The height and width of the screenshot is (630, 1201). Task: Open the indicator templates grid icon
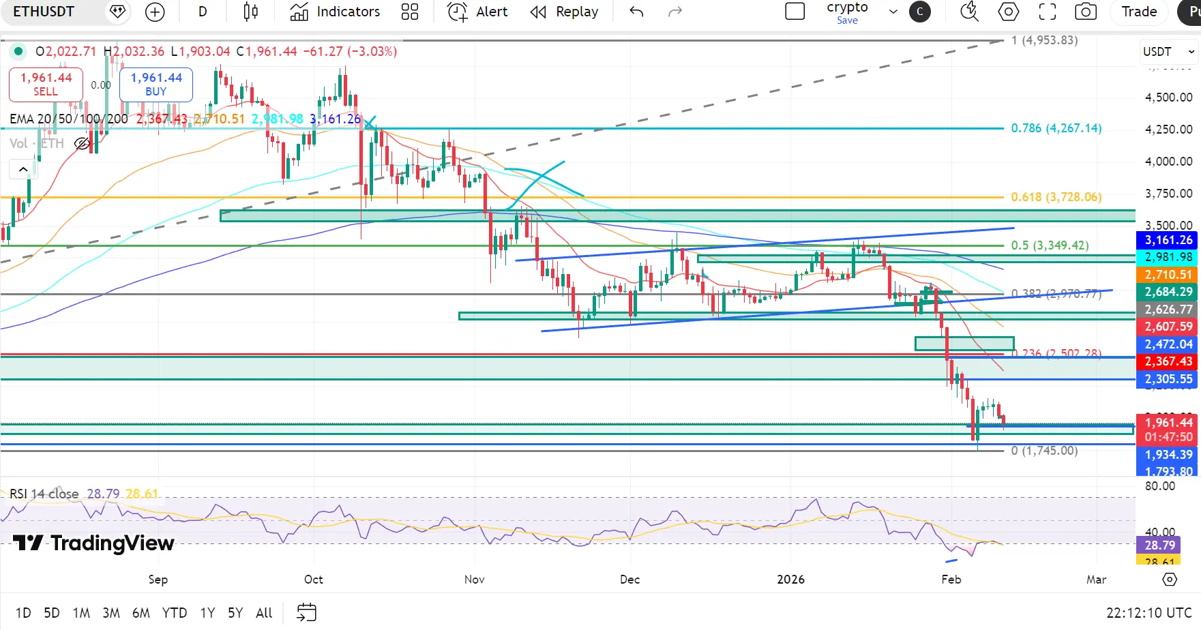coord(410,12)
